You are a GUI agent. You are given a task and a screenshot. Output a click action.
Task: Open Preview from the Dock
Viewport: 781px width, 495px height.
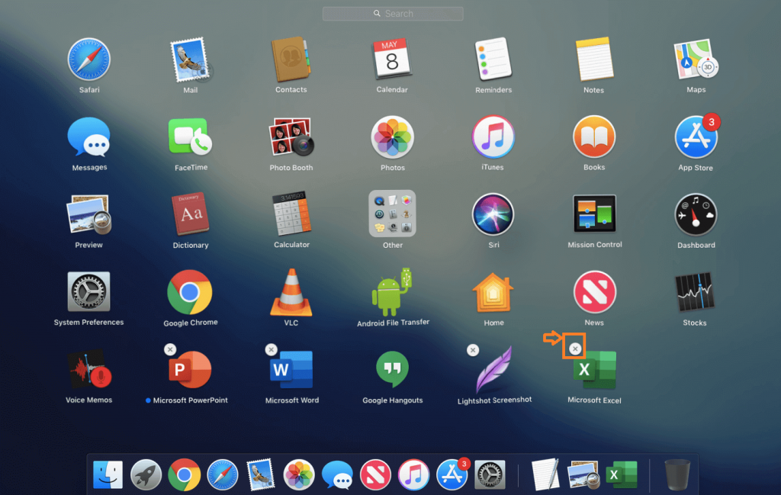[x=583, y=474]
